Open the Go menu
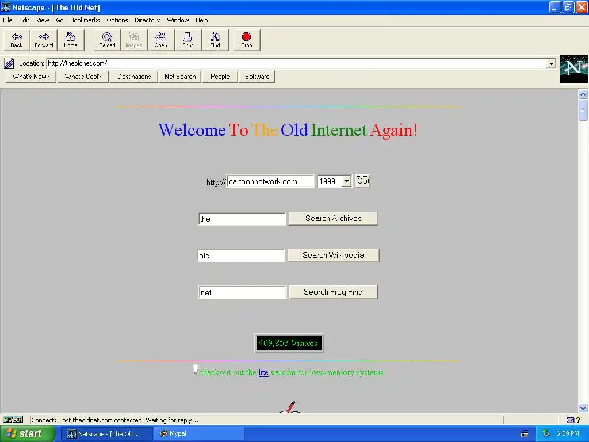589x442 pixels. 59,20
